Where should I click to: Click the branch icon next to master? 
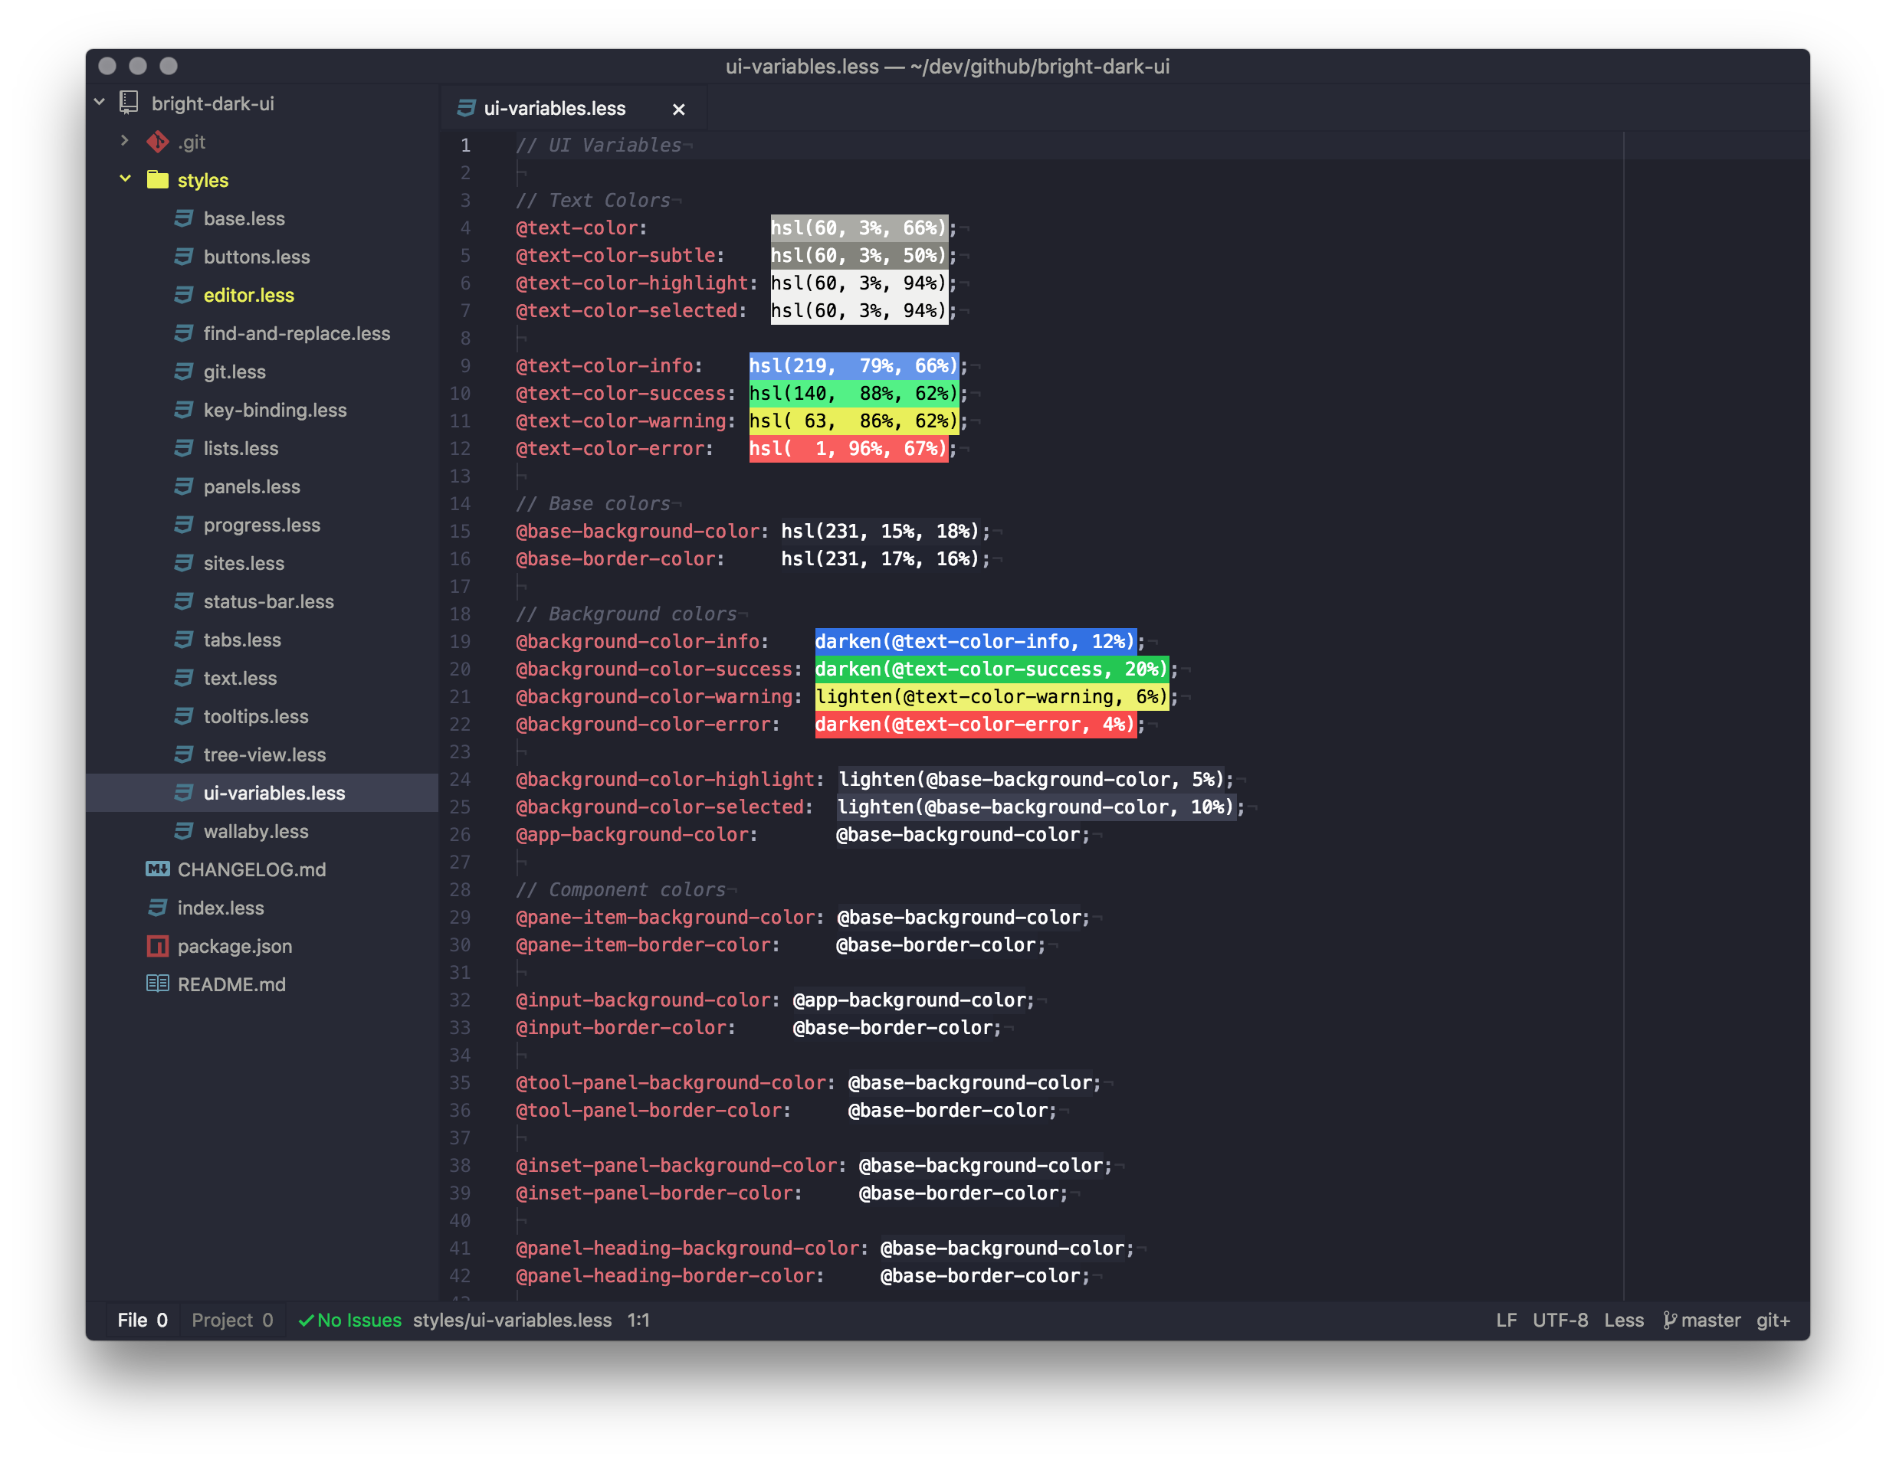point(1669,1320)
